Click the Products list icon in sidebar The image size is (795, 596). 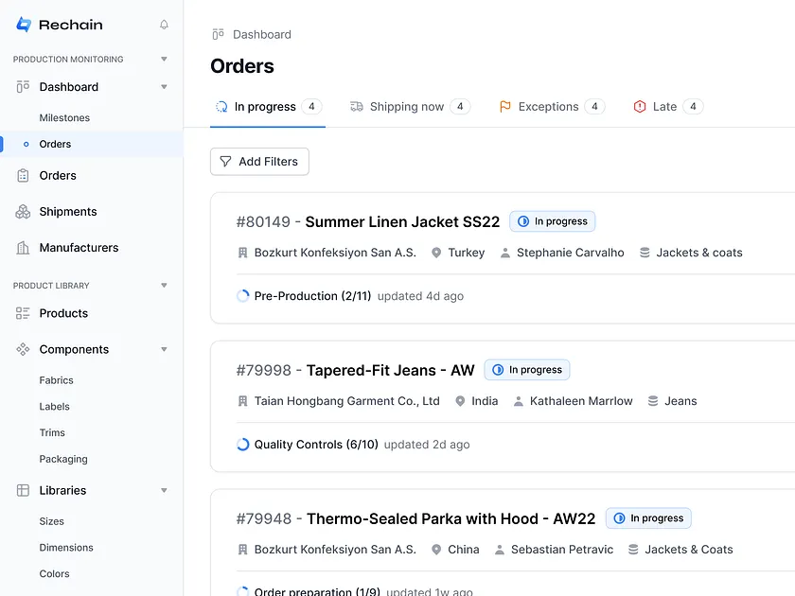click(x=23, y=313)
